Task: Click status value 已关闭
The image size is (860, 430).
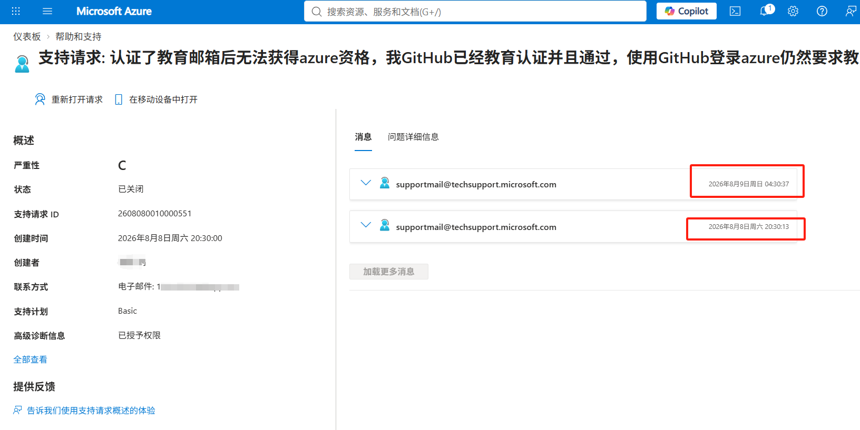Action: [131, 189]
